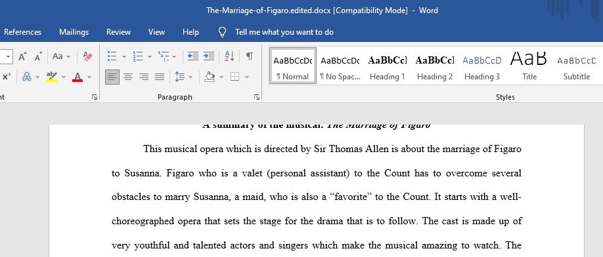Apply red Font Color button
603x257 pixels.
point(78,77)
